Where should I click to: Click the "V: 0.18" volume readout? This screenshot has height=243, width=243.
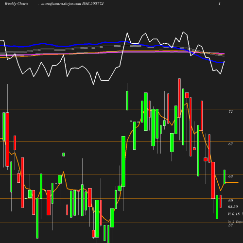(x=234, y=214)
